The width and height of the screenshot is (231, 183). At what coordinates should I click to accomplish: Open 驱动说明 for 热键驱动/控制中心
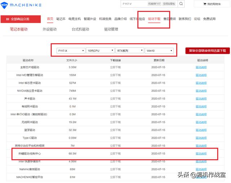201,153
